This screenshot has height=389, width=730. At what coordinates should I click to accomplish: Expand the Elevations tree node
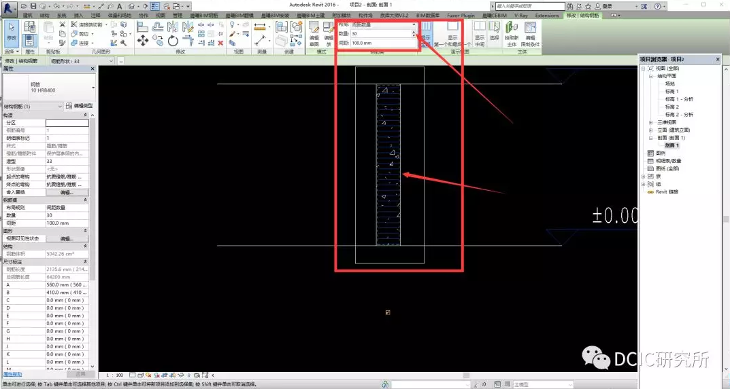click(651, 130)
